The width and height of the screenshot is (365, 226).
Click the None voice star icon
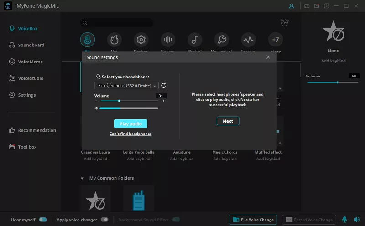click(334, 31)
